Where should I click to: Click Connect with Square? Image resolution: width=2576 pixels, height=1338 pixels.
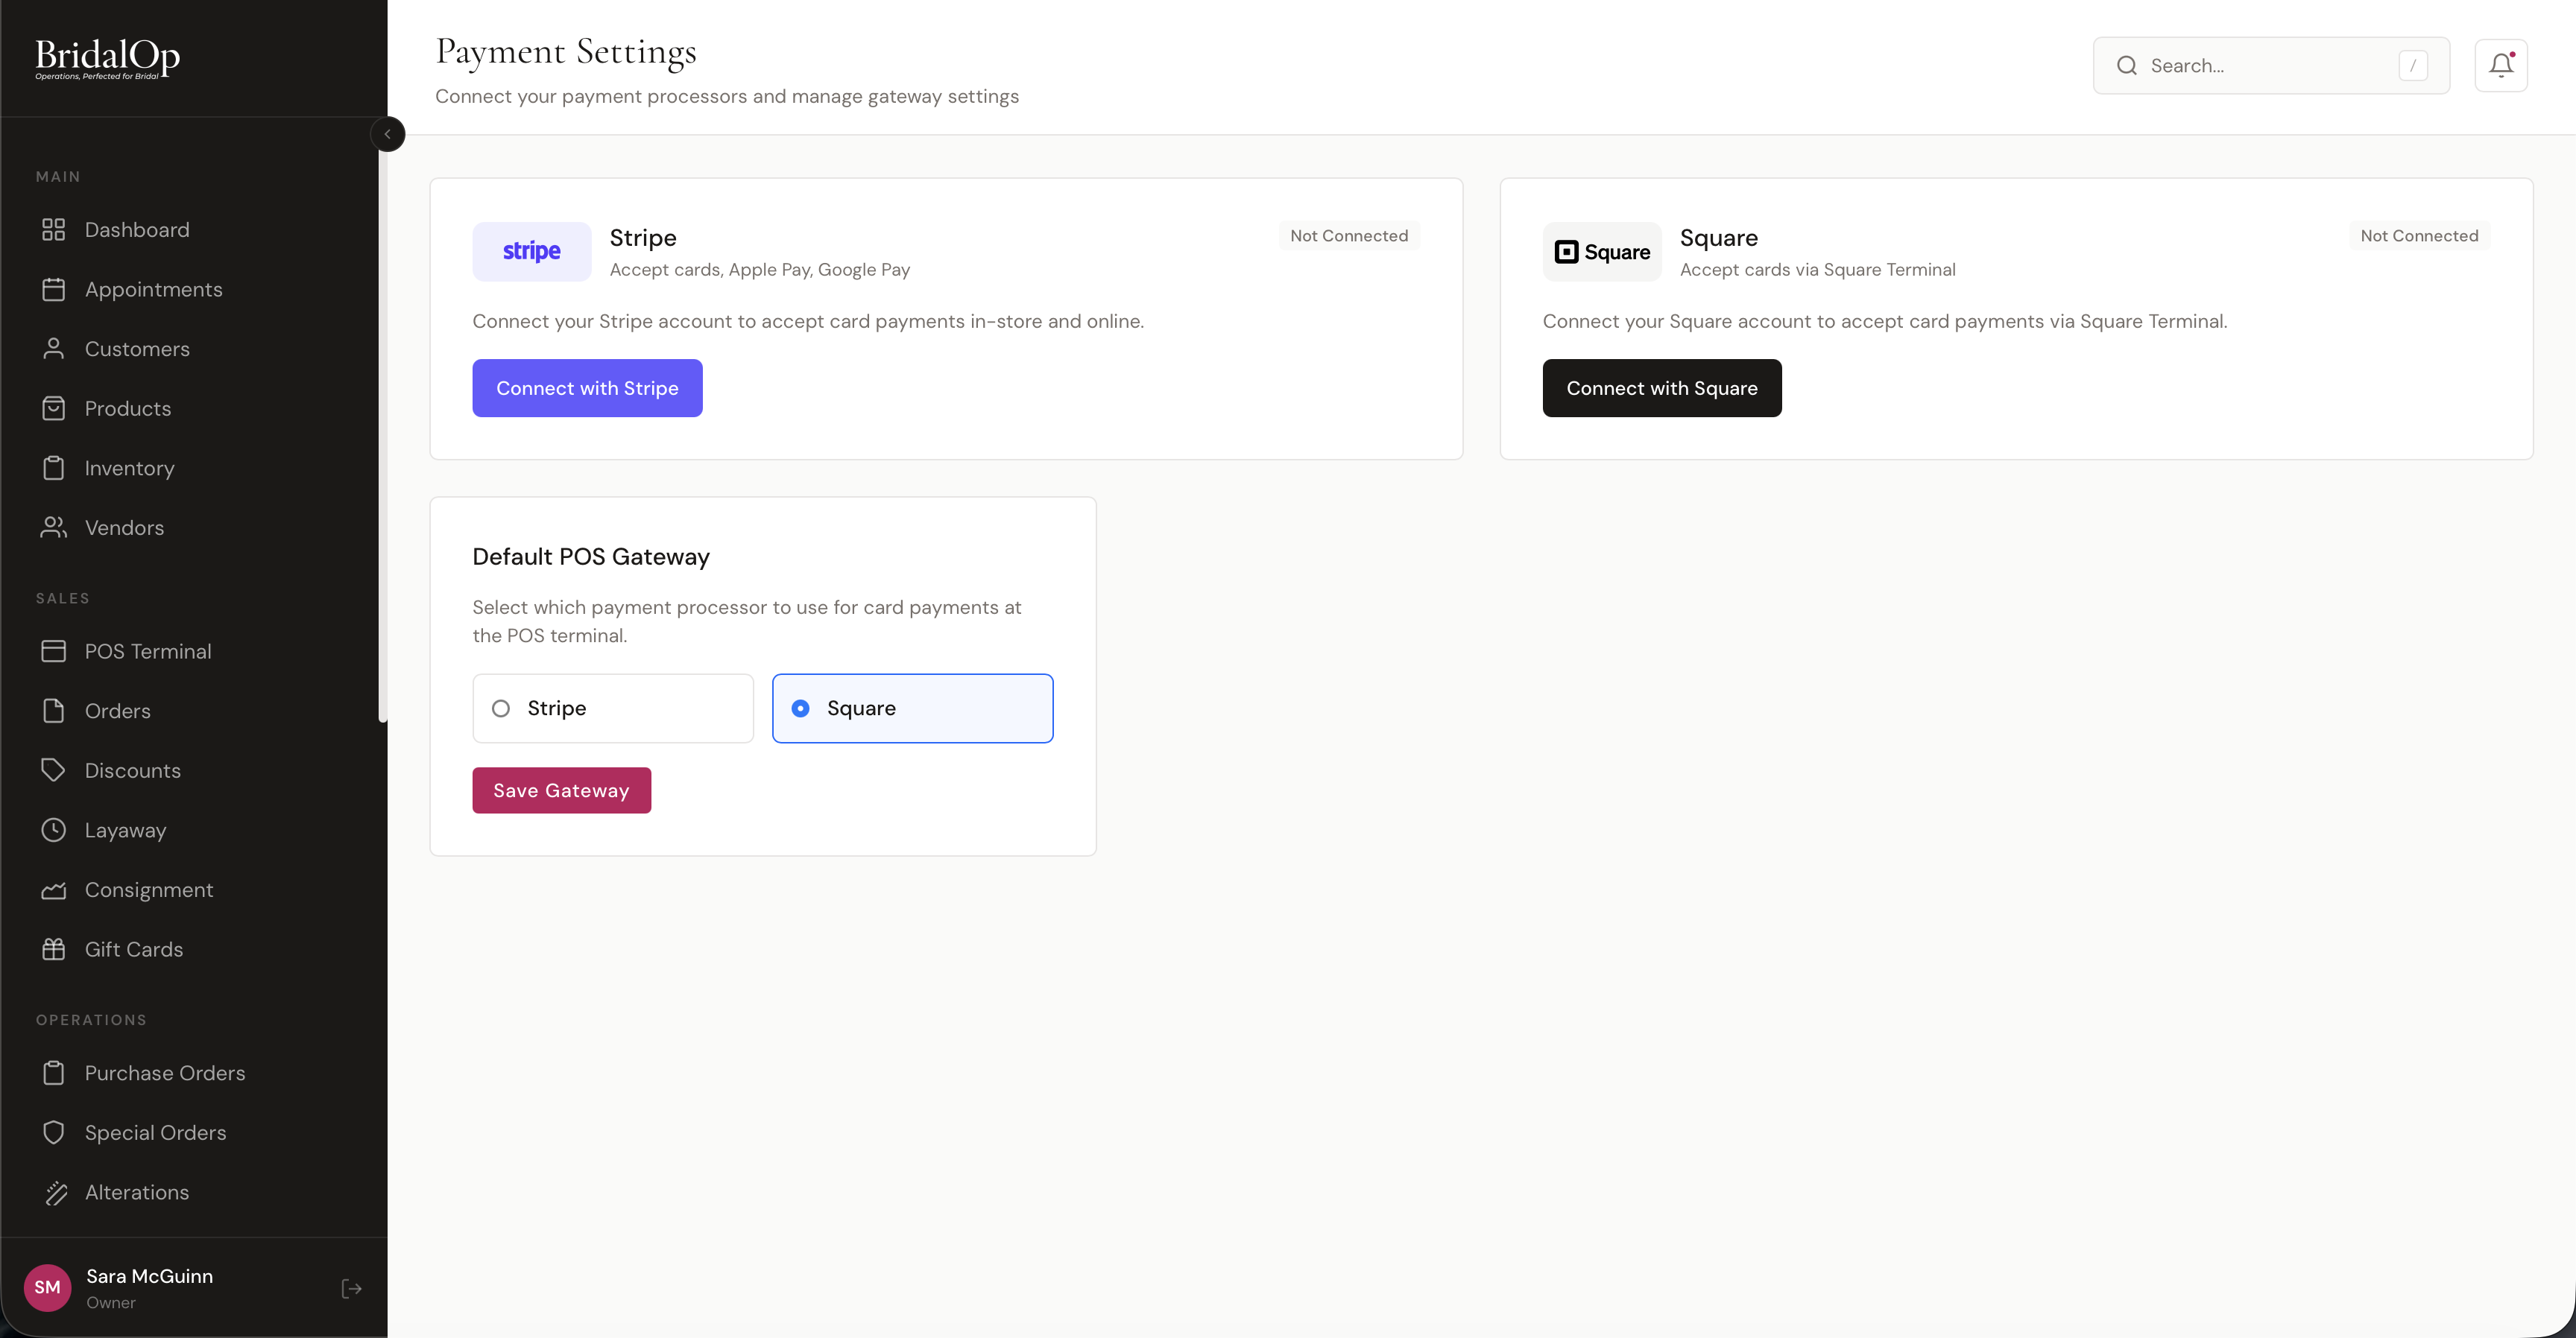pyautogui.click(x=1662, y=387)
